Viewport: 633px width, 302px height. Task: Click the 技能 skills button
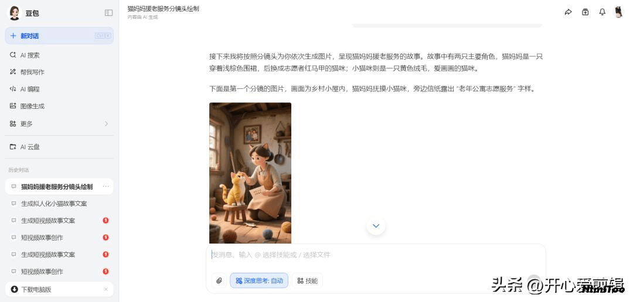(307, 280)
